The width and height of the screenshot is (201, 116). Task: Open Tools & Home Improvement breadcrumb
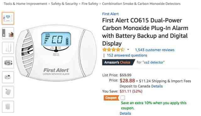tap(25, 4)
